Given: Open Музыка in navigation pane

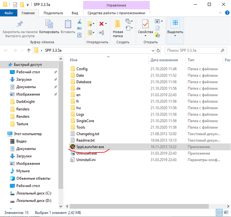Looking at the screenshot, I should pos(23,171).
